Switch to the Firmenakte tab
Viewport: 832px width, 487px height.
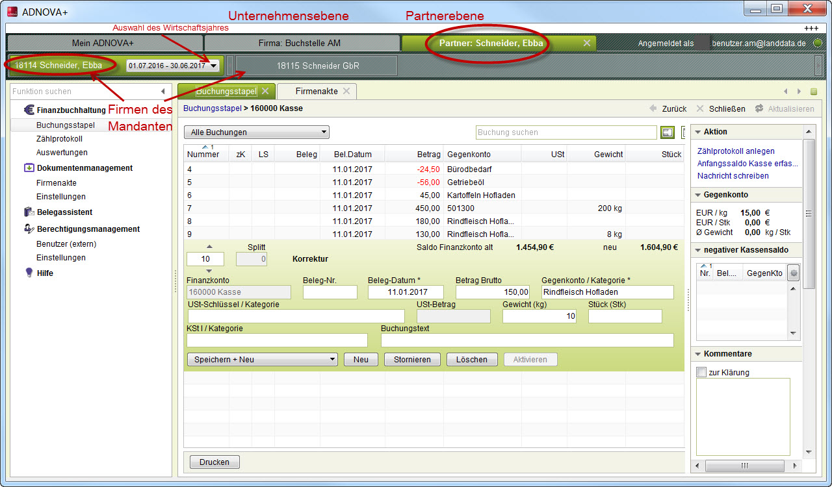[x=317, y=92]
